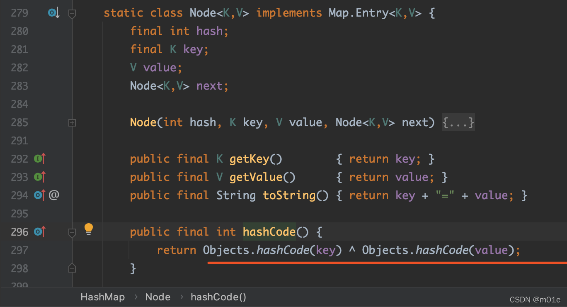Click the getValue method name
The width and height of the screenshot is (567, 307).
pos(256,177)
